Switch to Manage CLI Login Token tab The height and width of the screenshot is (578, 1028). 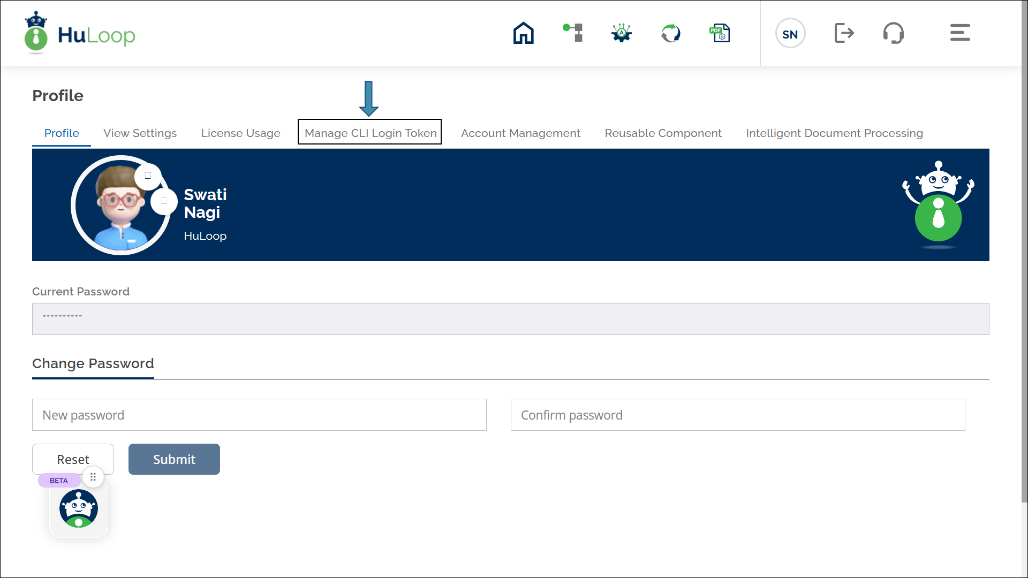click(x=370, y=133)
